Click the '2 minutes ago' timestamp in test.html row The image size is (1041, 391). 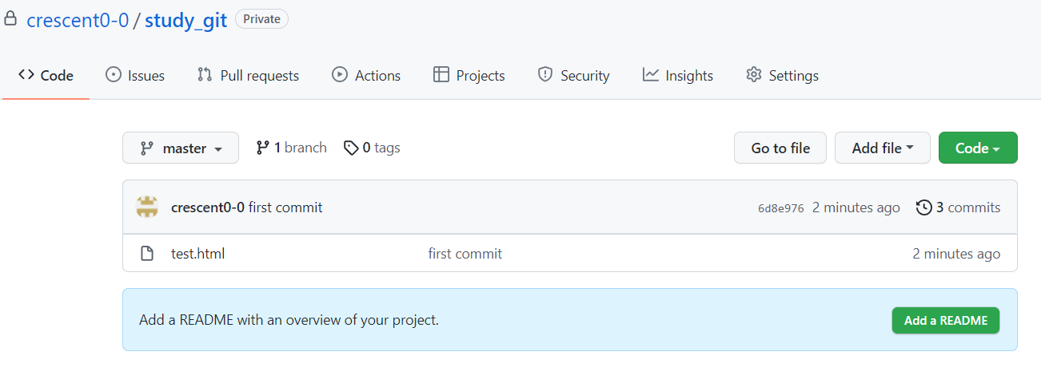(956, 254)
